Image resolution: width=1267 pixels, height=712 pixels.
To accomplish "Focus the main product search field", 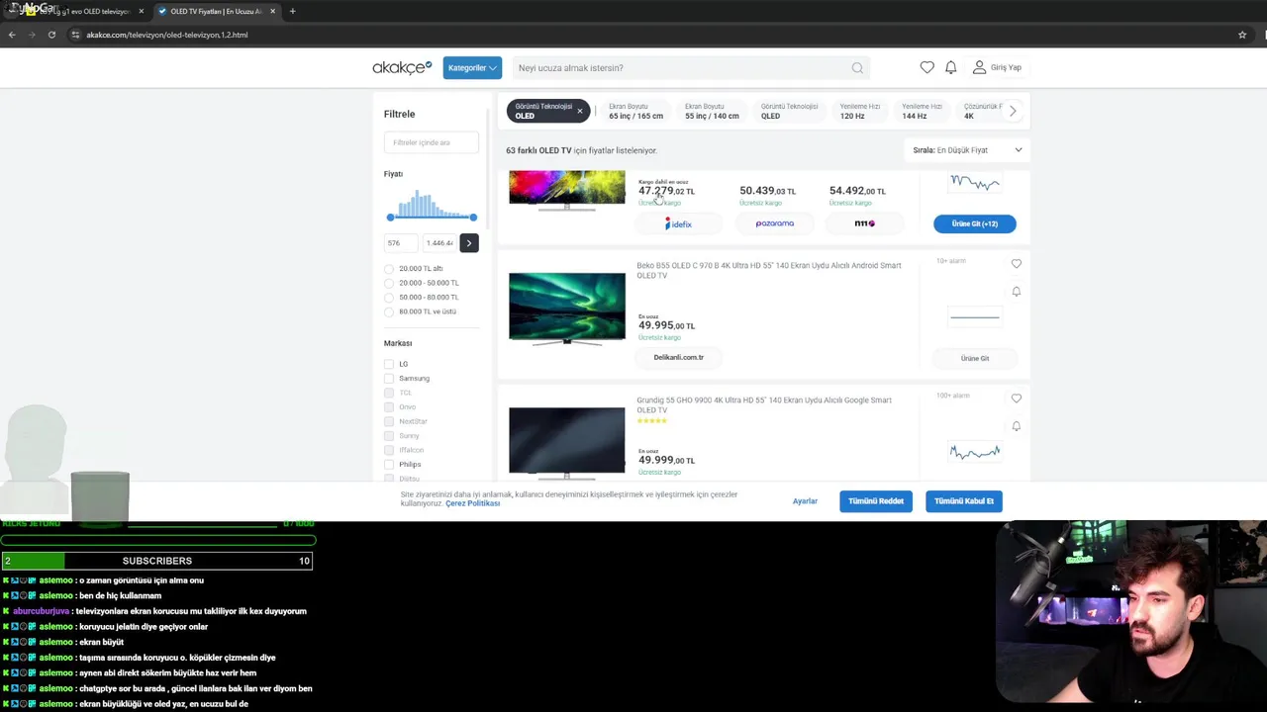I will pos(683,68).
